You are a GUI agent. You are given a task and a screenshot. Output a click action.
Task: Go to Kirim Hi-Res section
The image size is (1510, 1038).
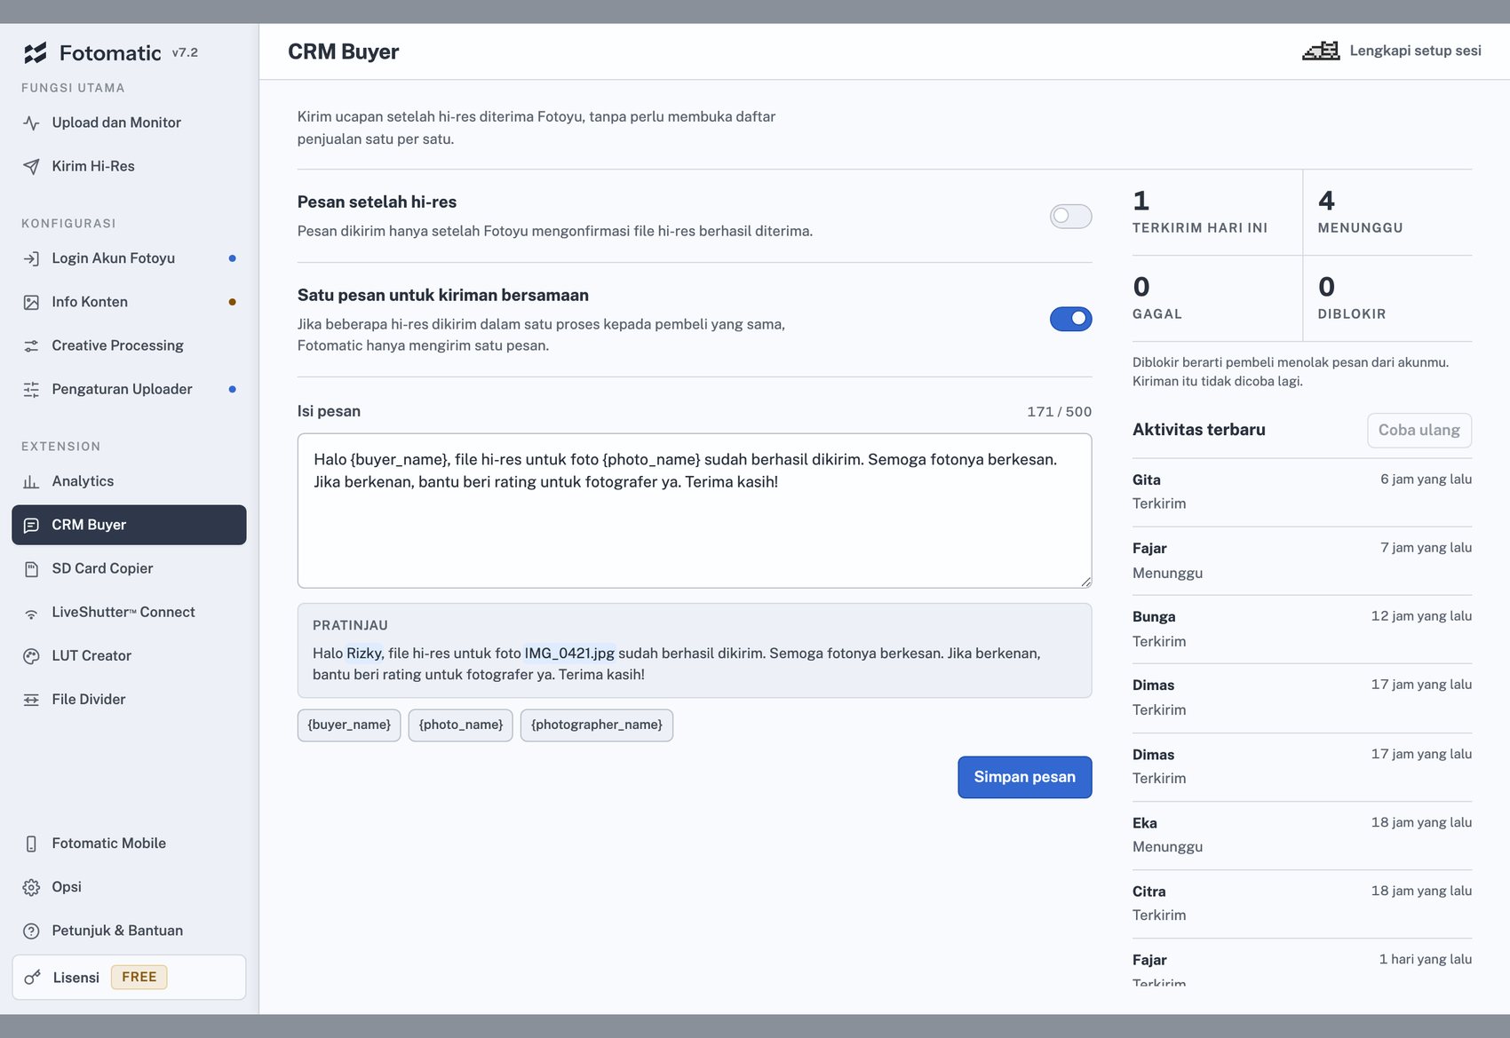tap(129, 166)
